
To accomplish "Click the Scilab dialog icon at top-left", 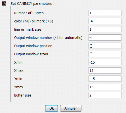I will pos(4,3).
